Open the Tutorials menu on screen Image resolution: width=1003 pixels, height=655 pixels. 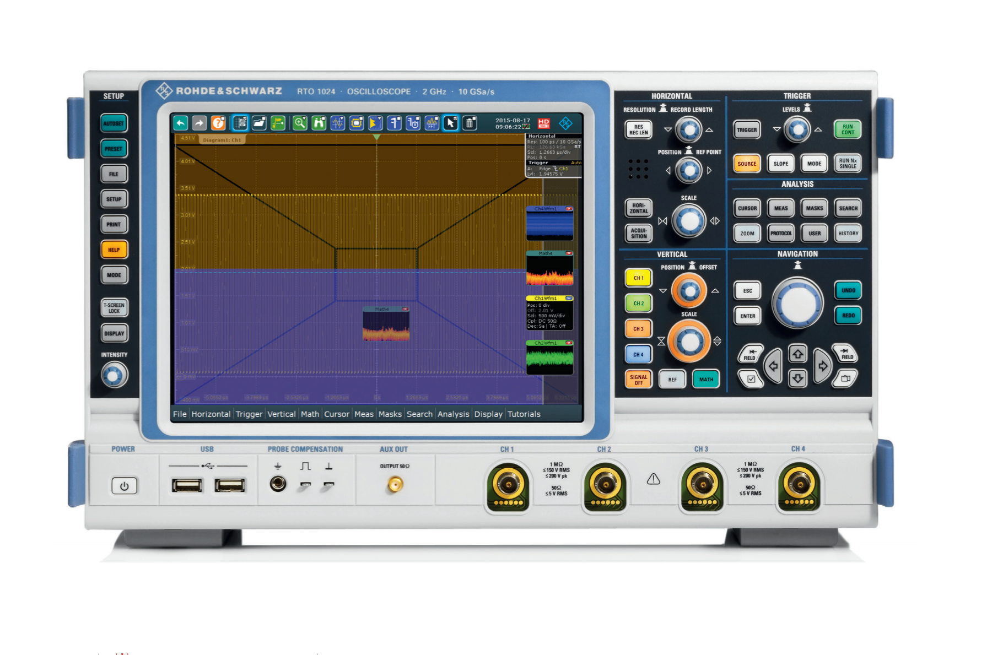(x=524, y=414)
